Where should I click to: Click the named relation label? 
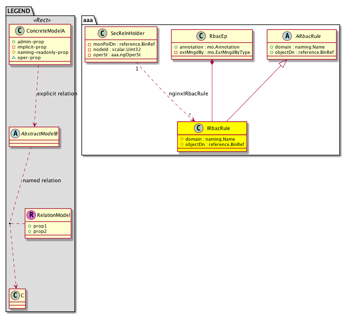pos(42,181)
